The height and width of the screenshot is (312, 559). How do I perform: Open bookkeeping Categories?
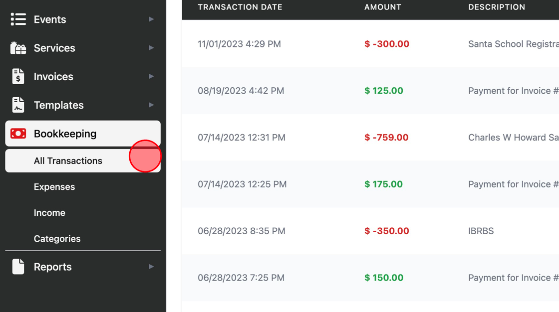pos(57,239)
